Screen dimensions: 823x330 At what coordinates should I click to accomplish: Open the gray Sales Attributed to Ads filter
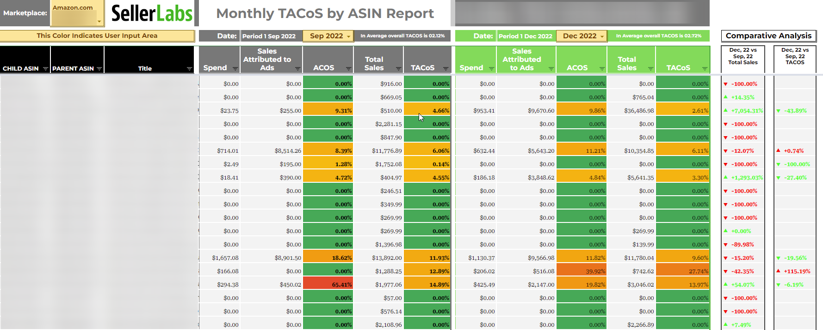pyautogui.click(x=297, y=69)
